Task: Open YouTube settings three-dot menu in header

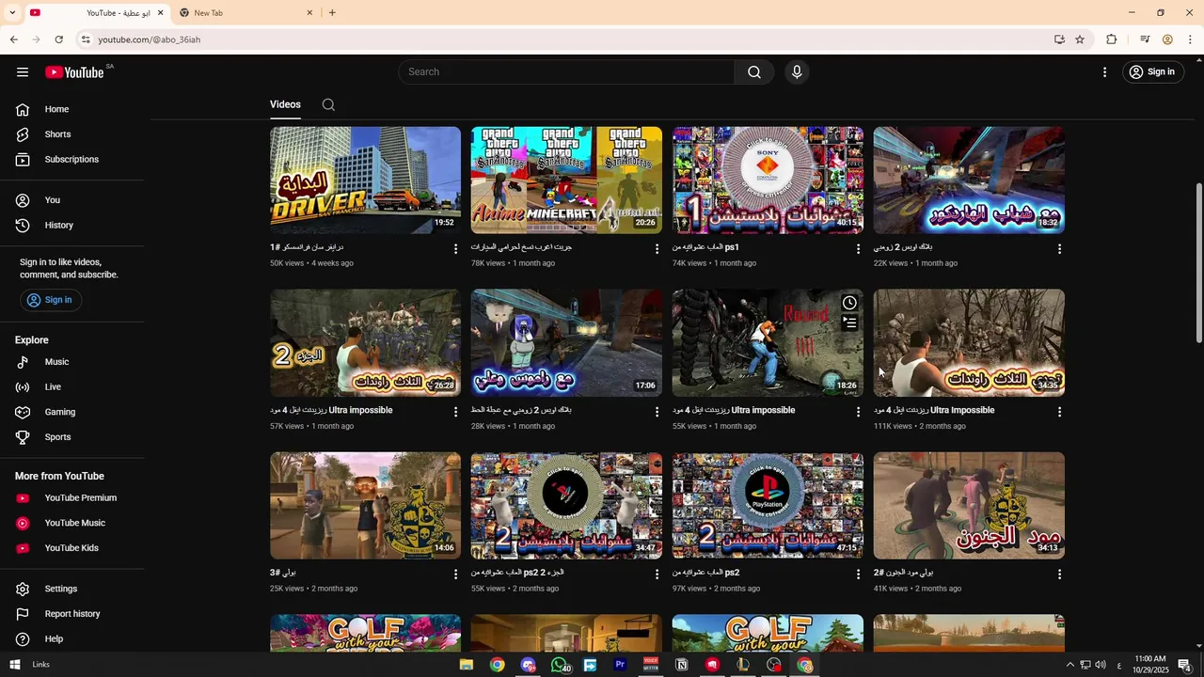Action: (1105, 72)
